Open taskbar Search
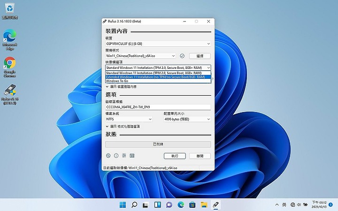Screen dimensions: 338x211 (x=134, y=204)
